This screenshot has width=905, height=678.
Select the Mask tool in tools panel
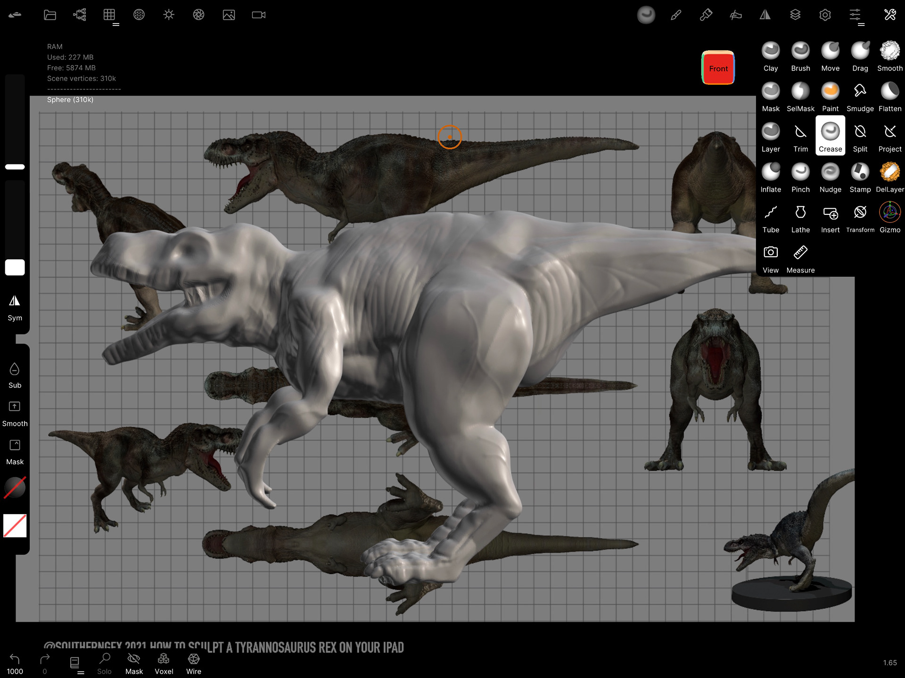[771, 97]
